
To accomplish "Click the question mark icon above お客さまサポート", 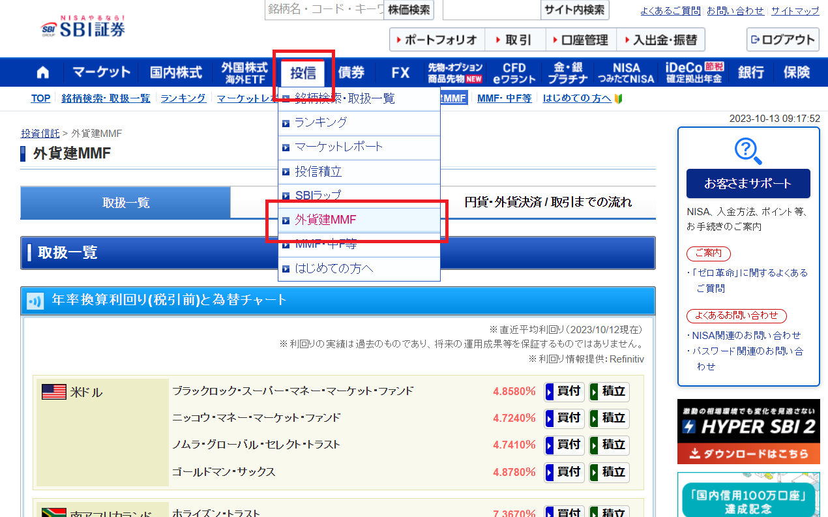I will click(748, 151).
